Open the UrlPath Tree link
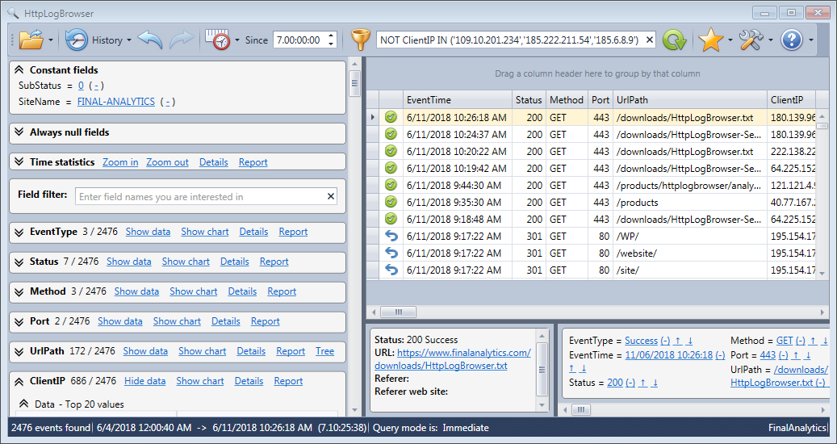Screen dimensions: 837x444 (324, 351)
